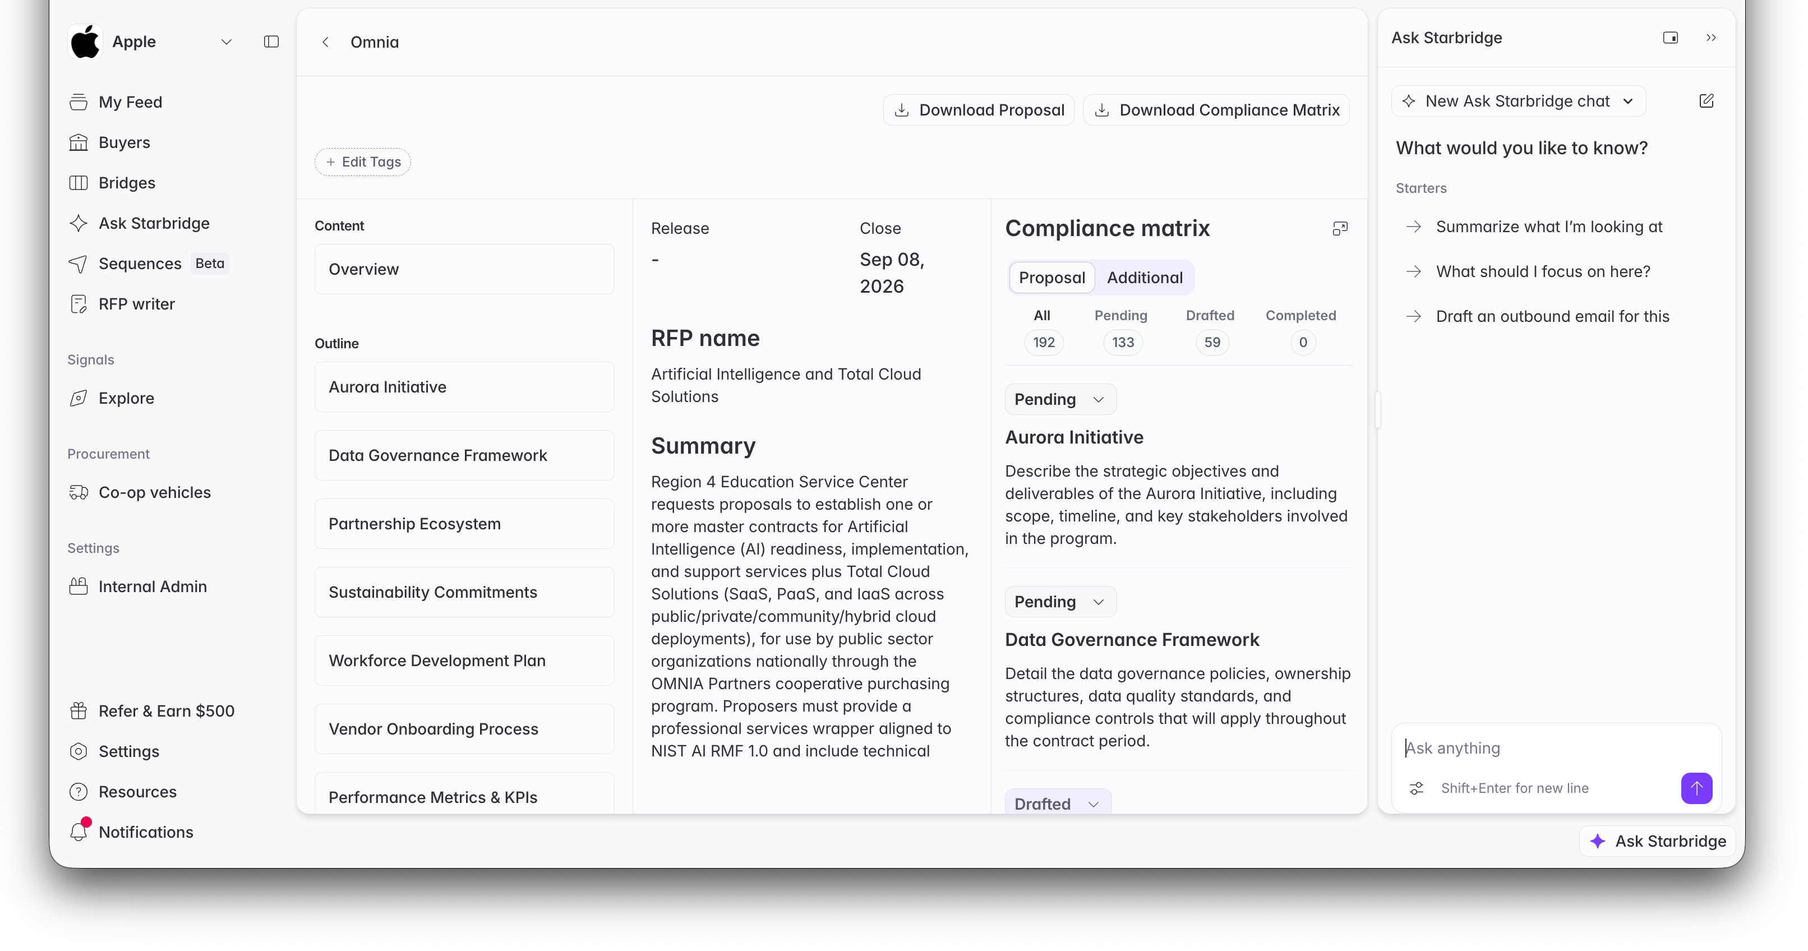Click the Omnia page title
Screen dimensions: 1808x951
(375, 42)
